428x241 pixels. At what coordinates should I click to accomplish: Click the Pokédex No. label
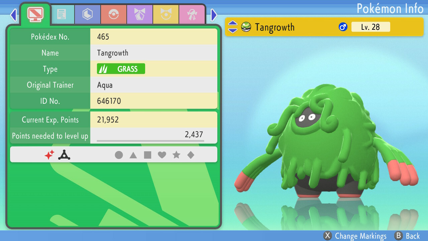(50, 37)
